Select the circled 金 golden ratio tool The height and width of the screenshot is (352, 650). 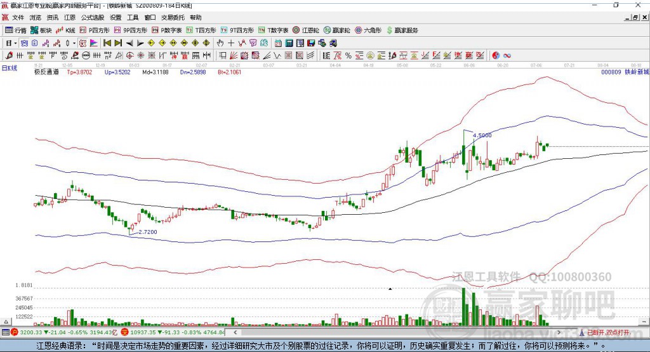pos(370,56)
